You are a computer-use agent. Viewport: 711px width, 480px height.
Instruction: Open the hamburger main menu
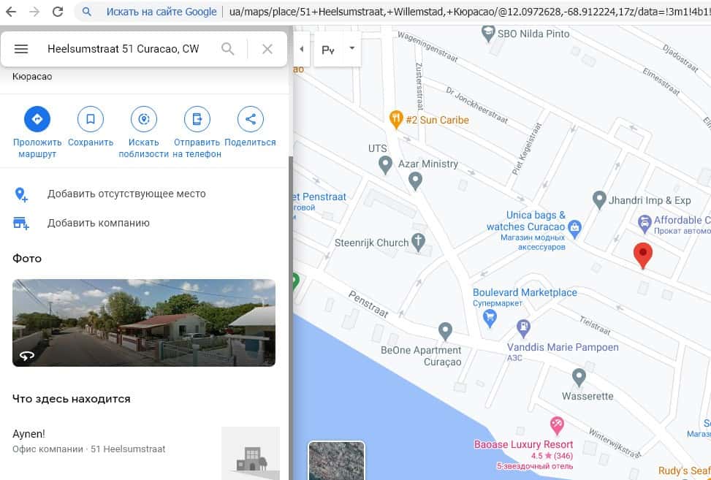[21, 49]
